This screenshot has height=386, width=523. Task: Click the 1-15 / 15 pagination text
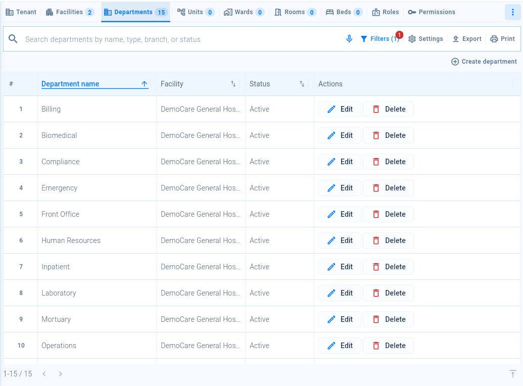click(x=18, y=374)
